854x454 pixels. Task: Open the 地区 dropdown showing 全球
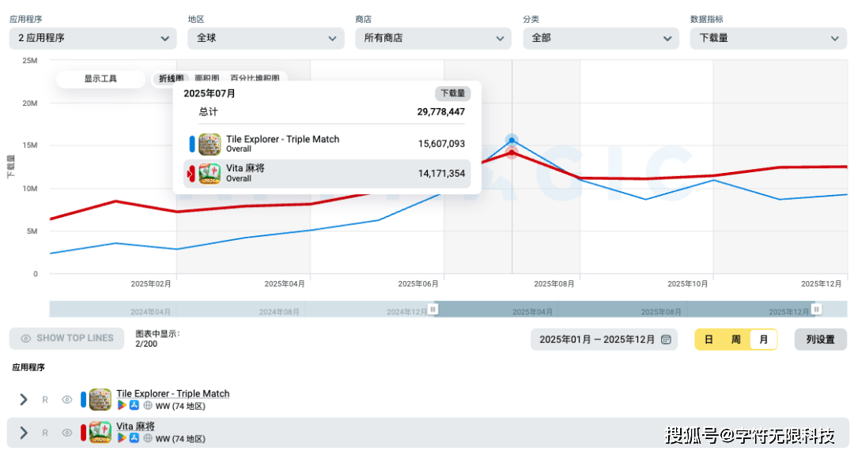(266, 38)
